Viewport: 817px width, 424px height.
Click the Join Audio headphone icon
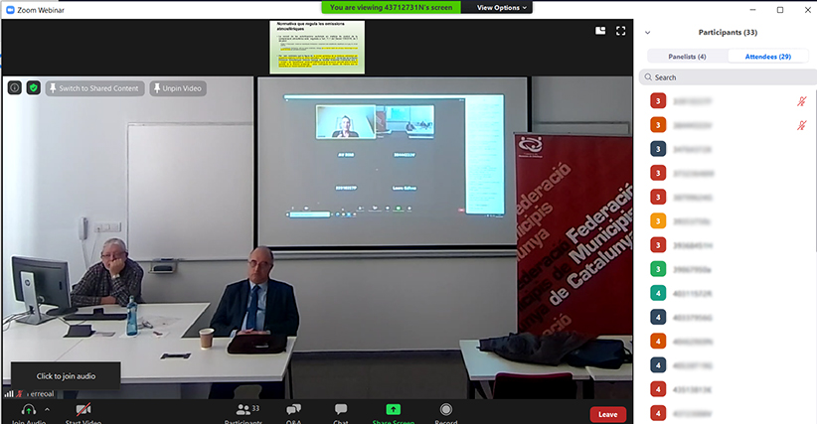point(27,410)
